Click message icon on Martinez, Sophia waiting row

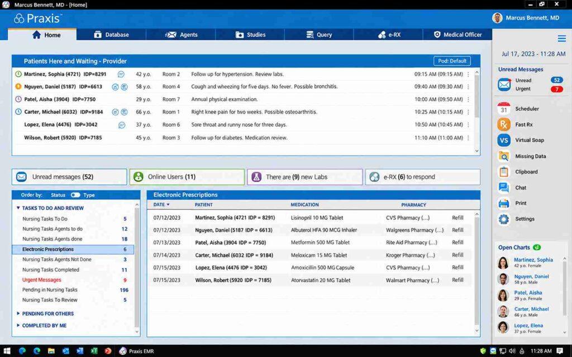click(121, 74)
